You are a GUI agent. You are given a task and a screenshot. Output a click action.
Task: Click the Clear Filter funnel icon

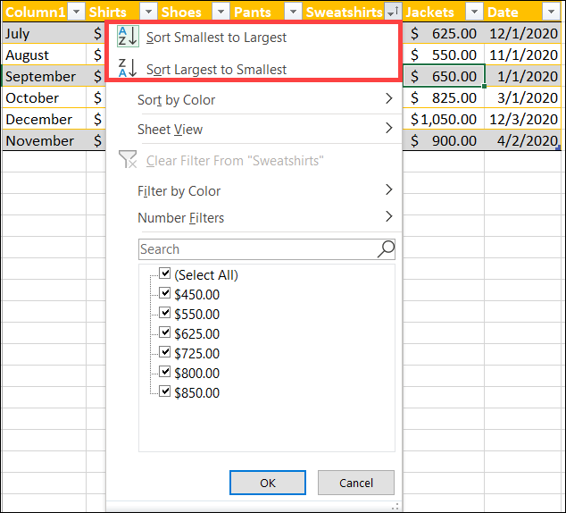(128, 161)
